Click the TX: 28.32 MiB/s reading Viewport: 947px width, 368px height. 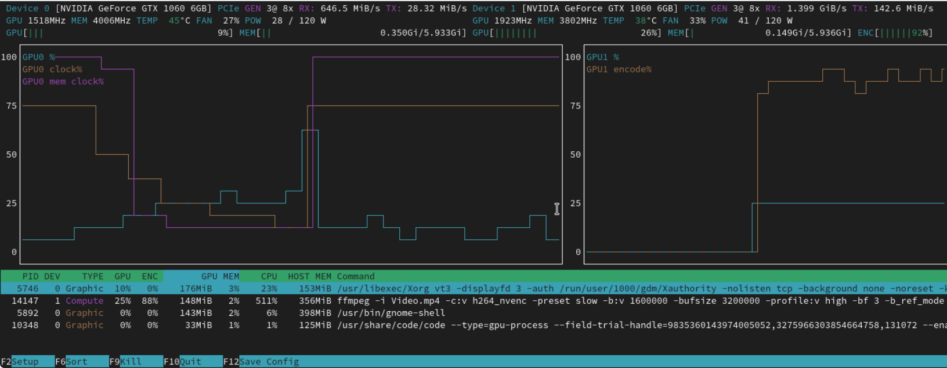[426, 8]
